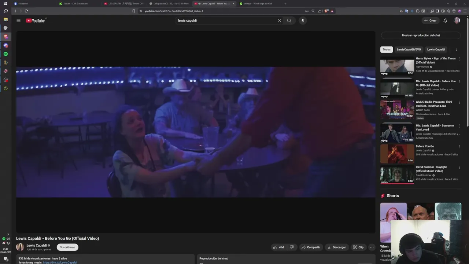Select the Lewis Capaldi filter chip
Viewport: 469px width, 264px height.
click(x=436, y=49)
